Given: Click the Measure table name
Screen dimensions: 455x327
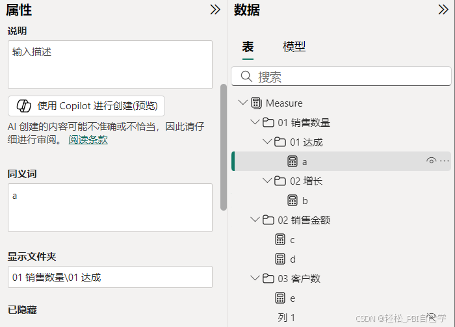Looking at the screenshot, I should pos(284,103).
